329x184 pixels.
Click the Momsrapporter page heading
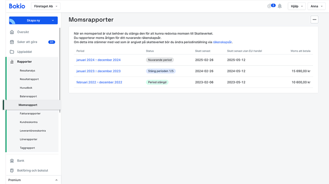91,20
